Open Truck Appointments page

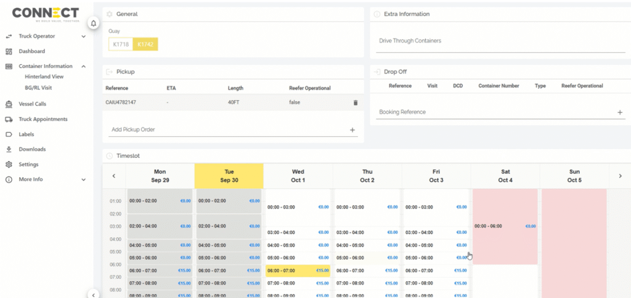[x=43, y=119]
